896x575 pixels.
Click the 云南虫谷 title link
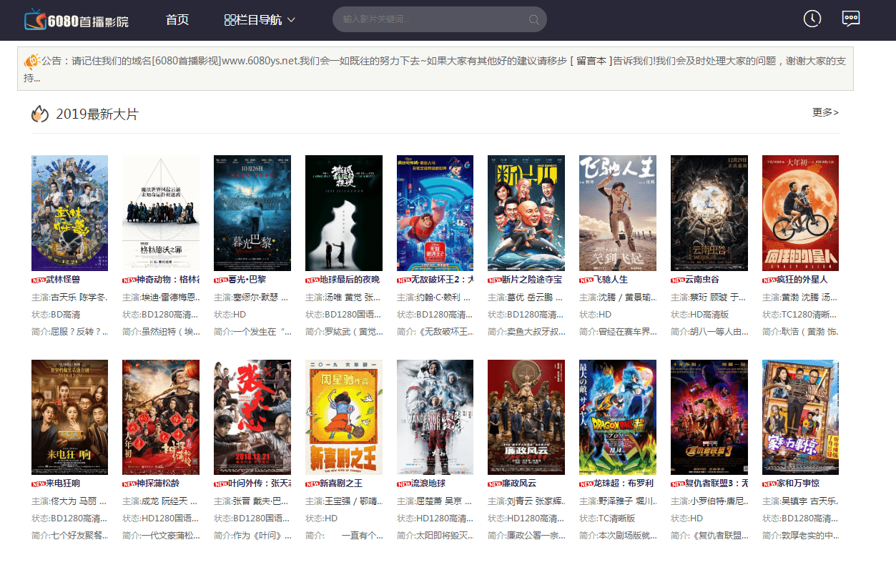pyautogui.click(x=701, y=280)
